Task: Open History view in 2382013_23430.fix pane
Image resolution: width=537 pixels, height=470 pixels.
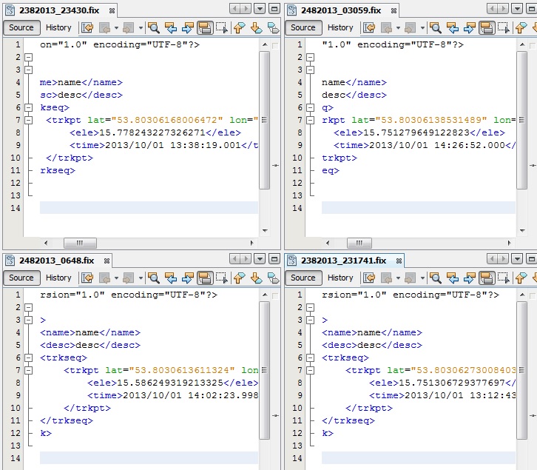Action: coord(58,27)
